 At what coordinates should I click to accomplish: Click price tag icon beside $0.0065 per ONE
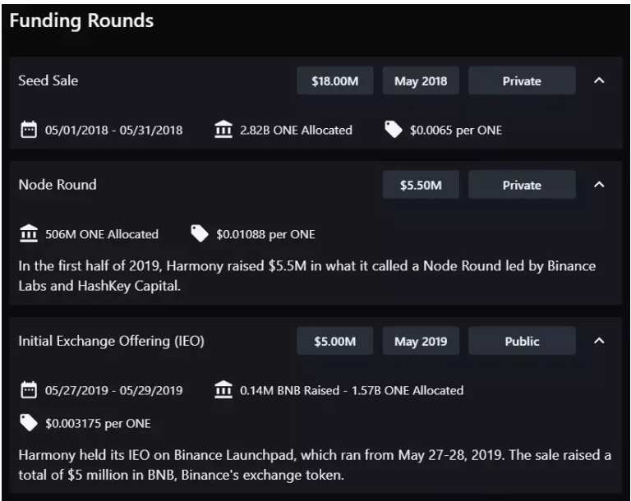point(394,130)
